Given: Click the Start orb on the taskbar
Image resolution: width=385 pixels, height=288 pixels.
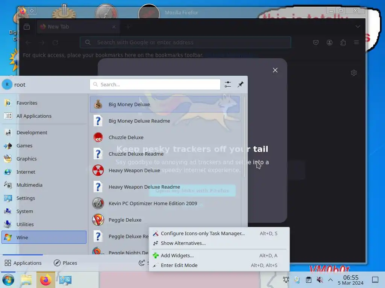Looking at the screenshot, I should coord(8,280).
